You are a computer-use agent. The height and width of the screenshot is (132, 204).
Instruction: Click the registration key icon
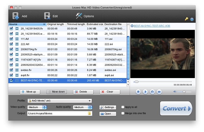(186, 19)
